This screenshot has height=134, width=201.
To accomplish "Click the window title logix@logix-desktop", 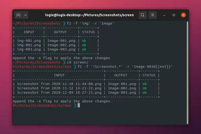I will (89, 15).
